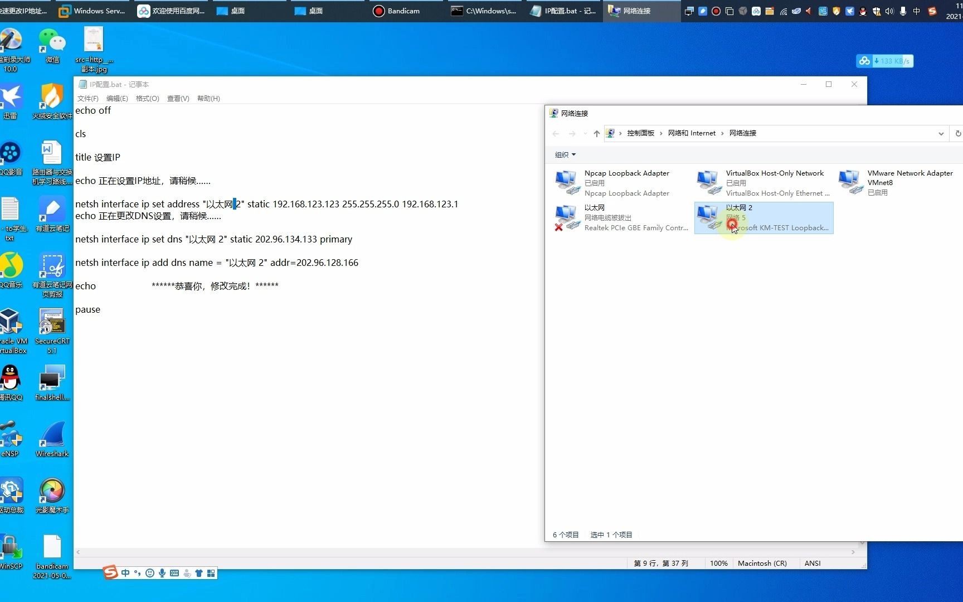The image size is (963, 602).
Task: Open the 查看(V) menu in Notepad
Action: point(178,99)
